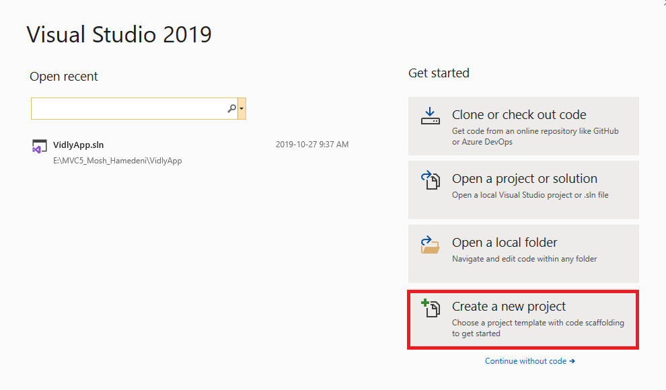The image size is (666, 390).
Task: Select the Clone or check out code title
Action: coord(519,115)
